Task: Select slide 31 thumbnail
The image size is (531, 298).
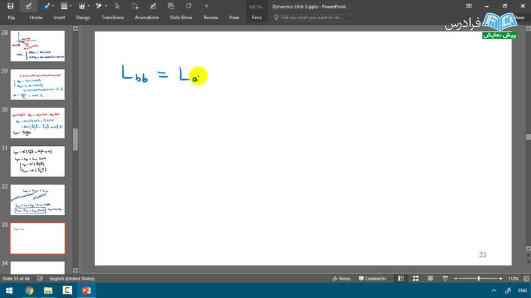Action: (x=37, y=161)
